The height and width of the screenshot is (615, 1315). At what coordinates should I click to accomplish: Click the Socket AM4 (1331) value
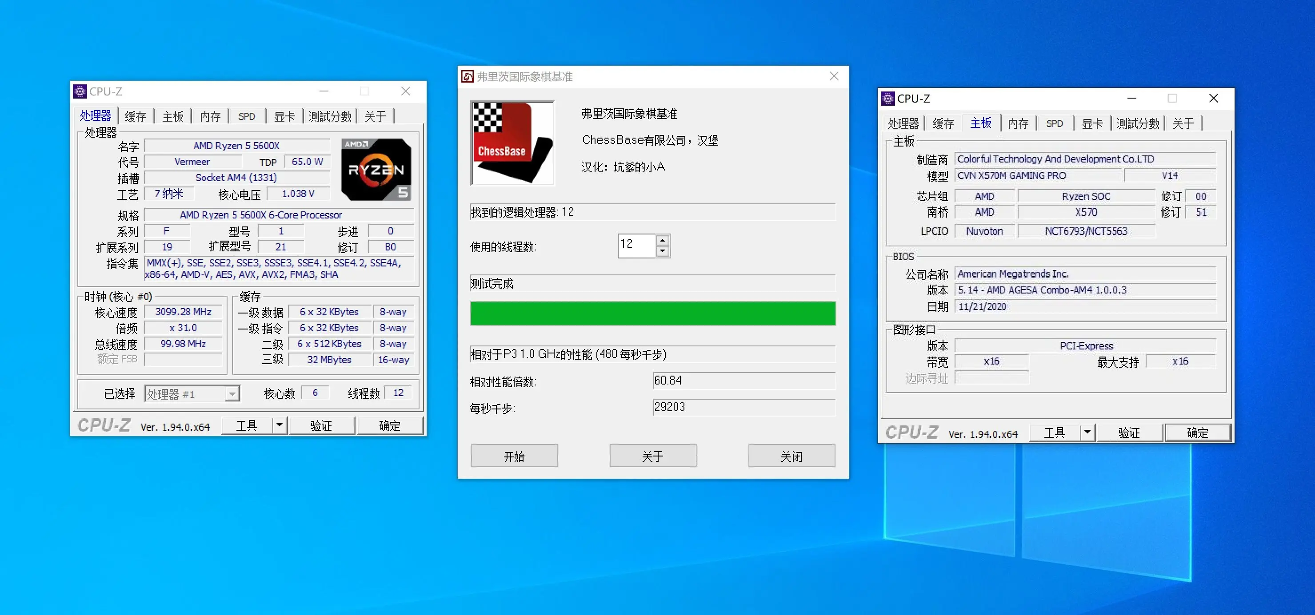[237, 178]
